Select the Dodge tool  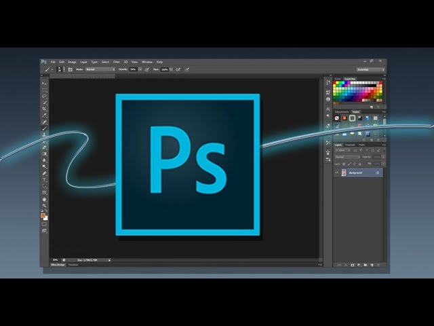44,166
